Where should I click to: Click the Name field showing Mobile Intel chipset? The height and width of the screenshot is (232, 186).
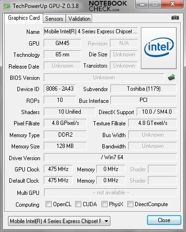91,31
